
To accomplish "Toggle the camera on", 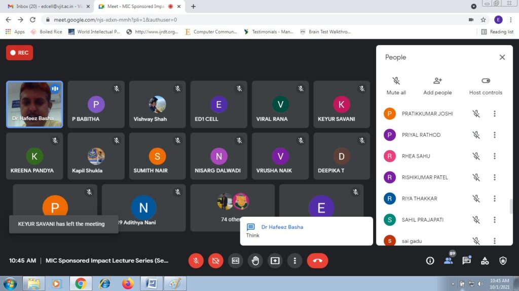I will tap(215, 261).
